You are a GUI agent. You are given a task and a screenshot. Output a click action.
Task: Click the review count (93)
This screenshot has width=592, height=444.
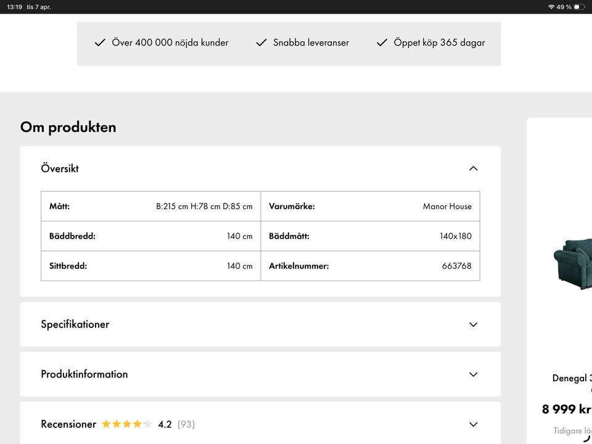(x=186, y=424)
